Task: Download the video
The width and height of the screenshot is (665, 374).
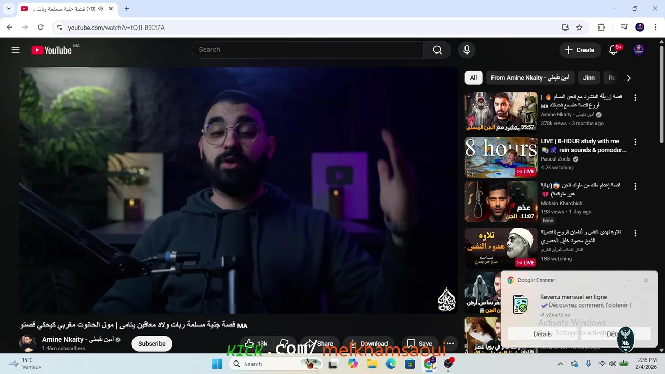Action: tap(368, 343)
